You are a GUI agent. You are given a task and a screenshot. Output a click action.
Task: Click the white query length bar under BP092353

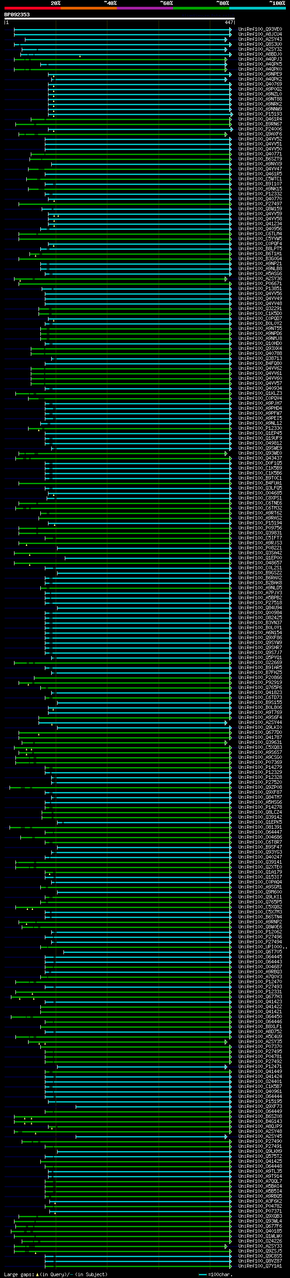click(120, 19)
